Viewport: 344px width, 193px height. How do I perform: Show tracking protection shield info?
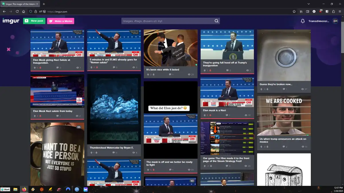[31, 12]
